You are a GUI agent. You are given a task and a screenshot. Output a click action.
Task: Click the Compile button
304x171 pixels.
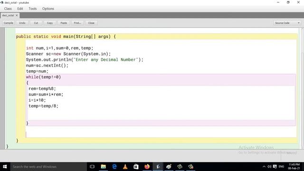pyautogui.click(x=9, y=23)
